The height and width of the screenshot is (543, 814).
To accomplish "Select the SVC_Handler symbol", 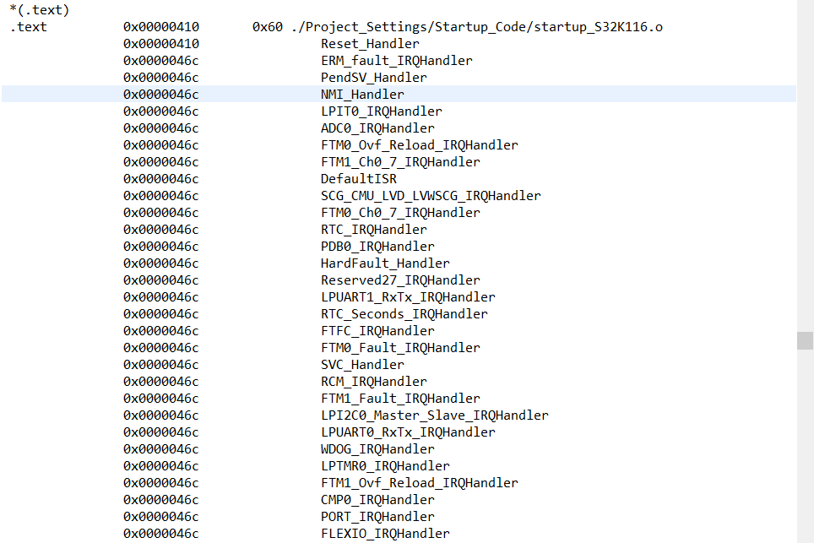I will (362, 365).
